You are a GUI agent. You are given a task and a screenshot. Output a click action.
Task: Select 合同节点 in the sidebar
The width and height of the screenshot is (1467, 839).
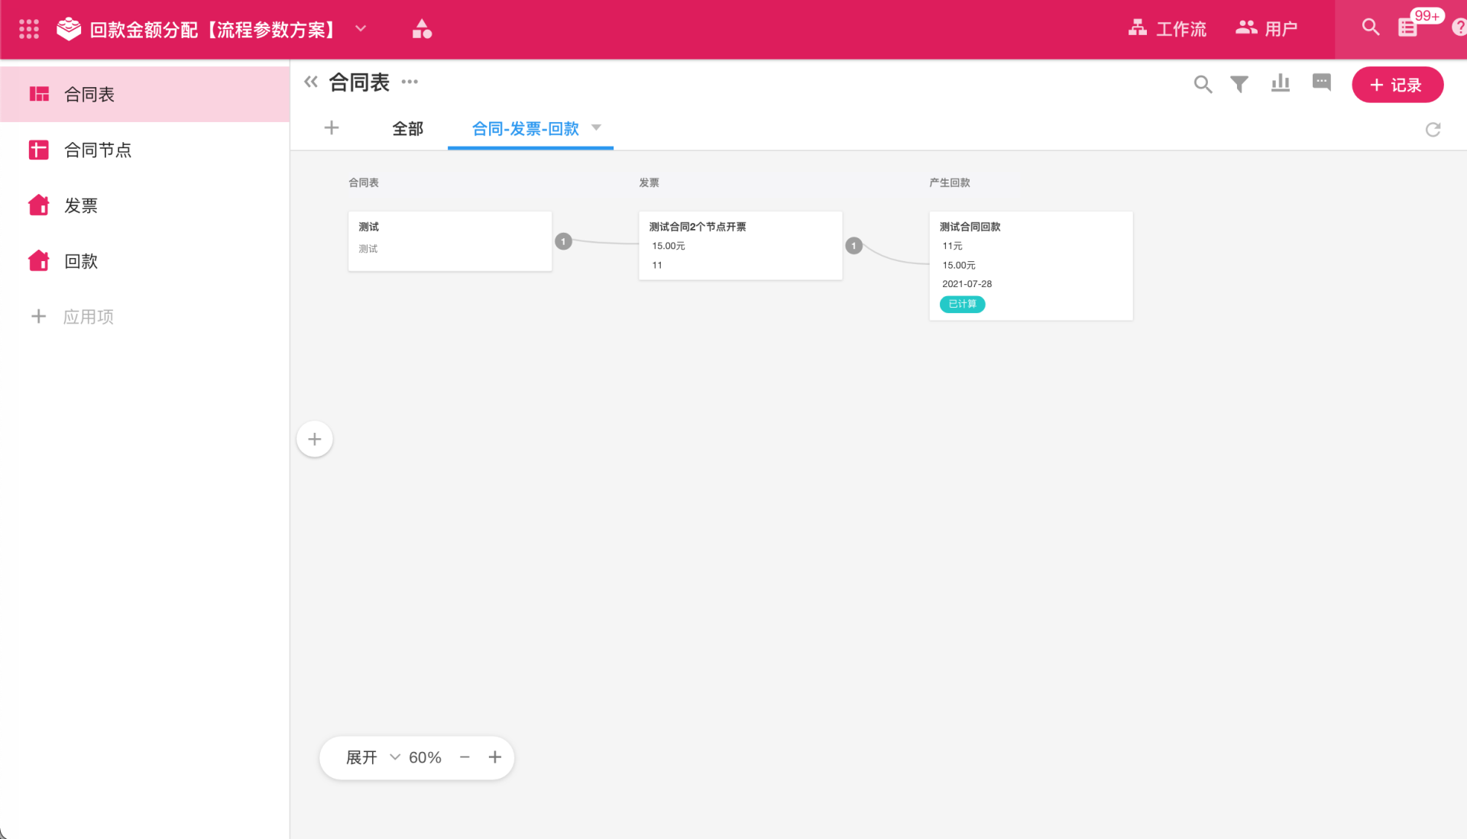98,150
